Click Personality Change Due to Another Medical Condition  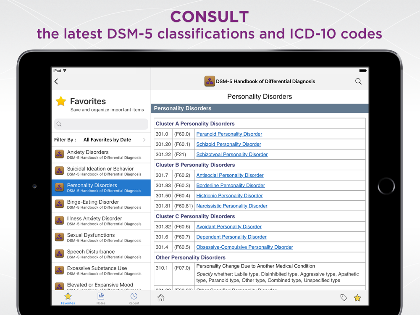pos(255,266)
